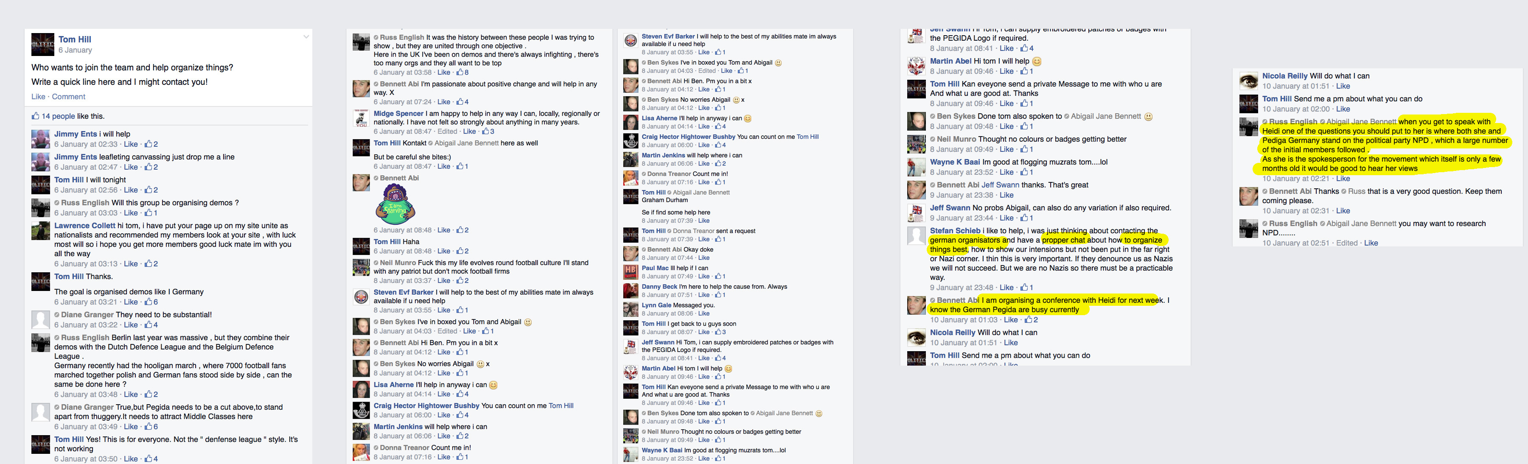
Task: Click Wayne K Baai's avatar thumbnail
Action: [x=916, y=167]
